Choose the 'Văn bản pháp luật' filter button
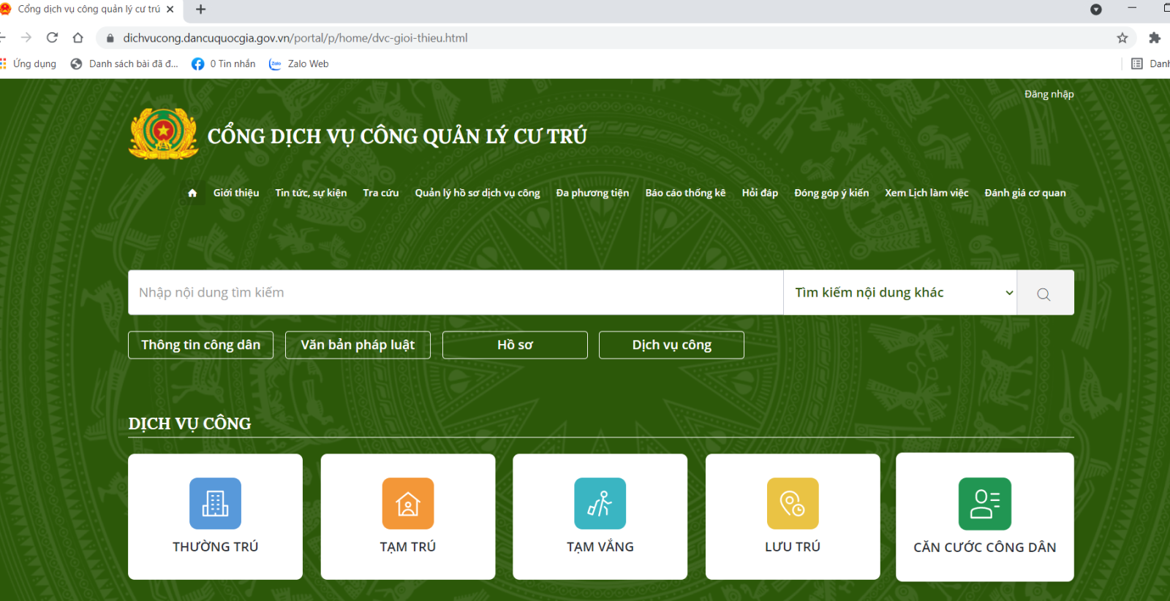Screen dimensions: 1170x601 (358, 345)
